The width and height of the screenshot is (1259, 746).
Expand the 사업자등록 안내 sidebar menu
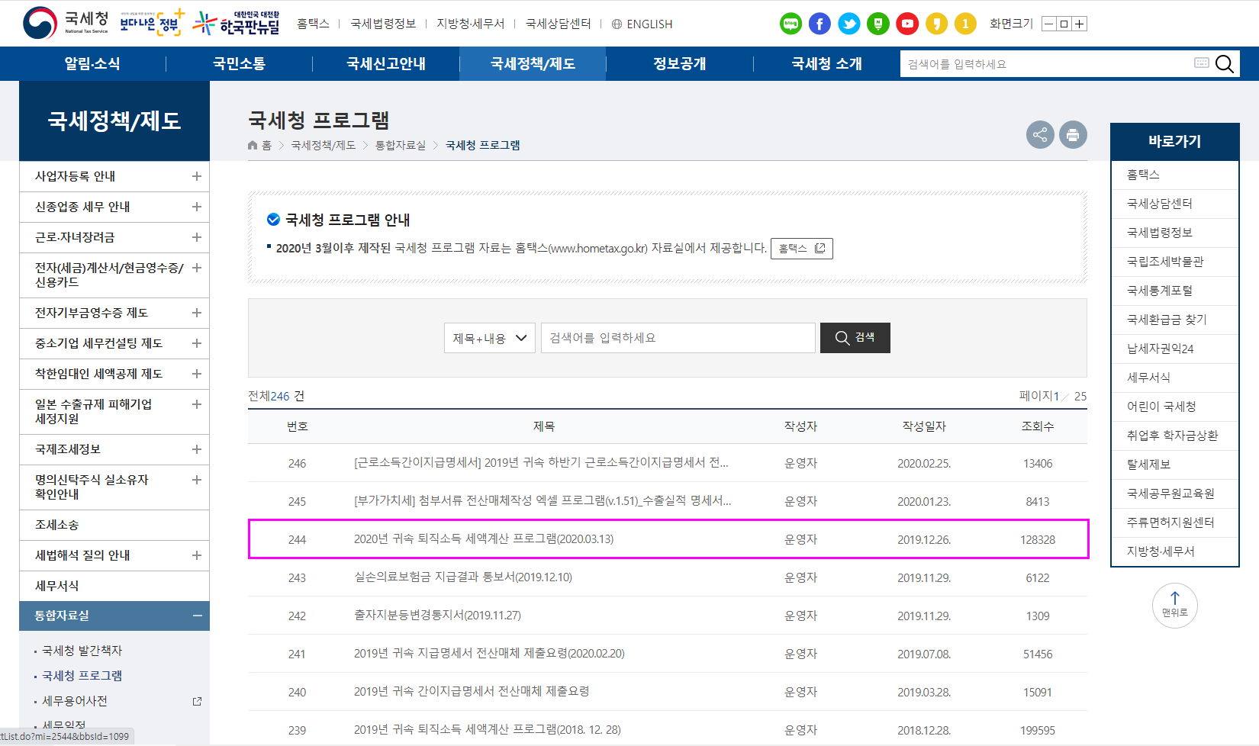point(196,176)
